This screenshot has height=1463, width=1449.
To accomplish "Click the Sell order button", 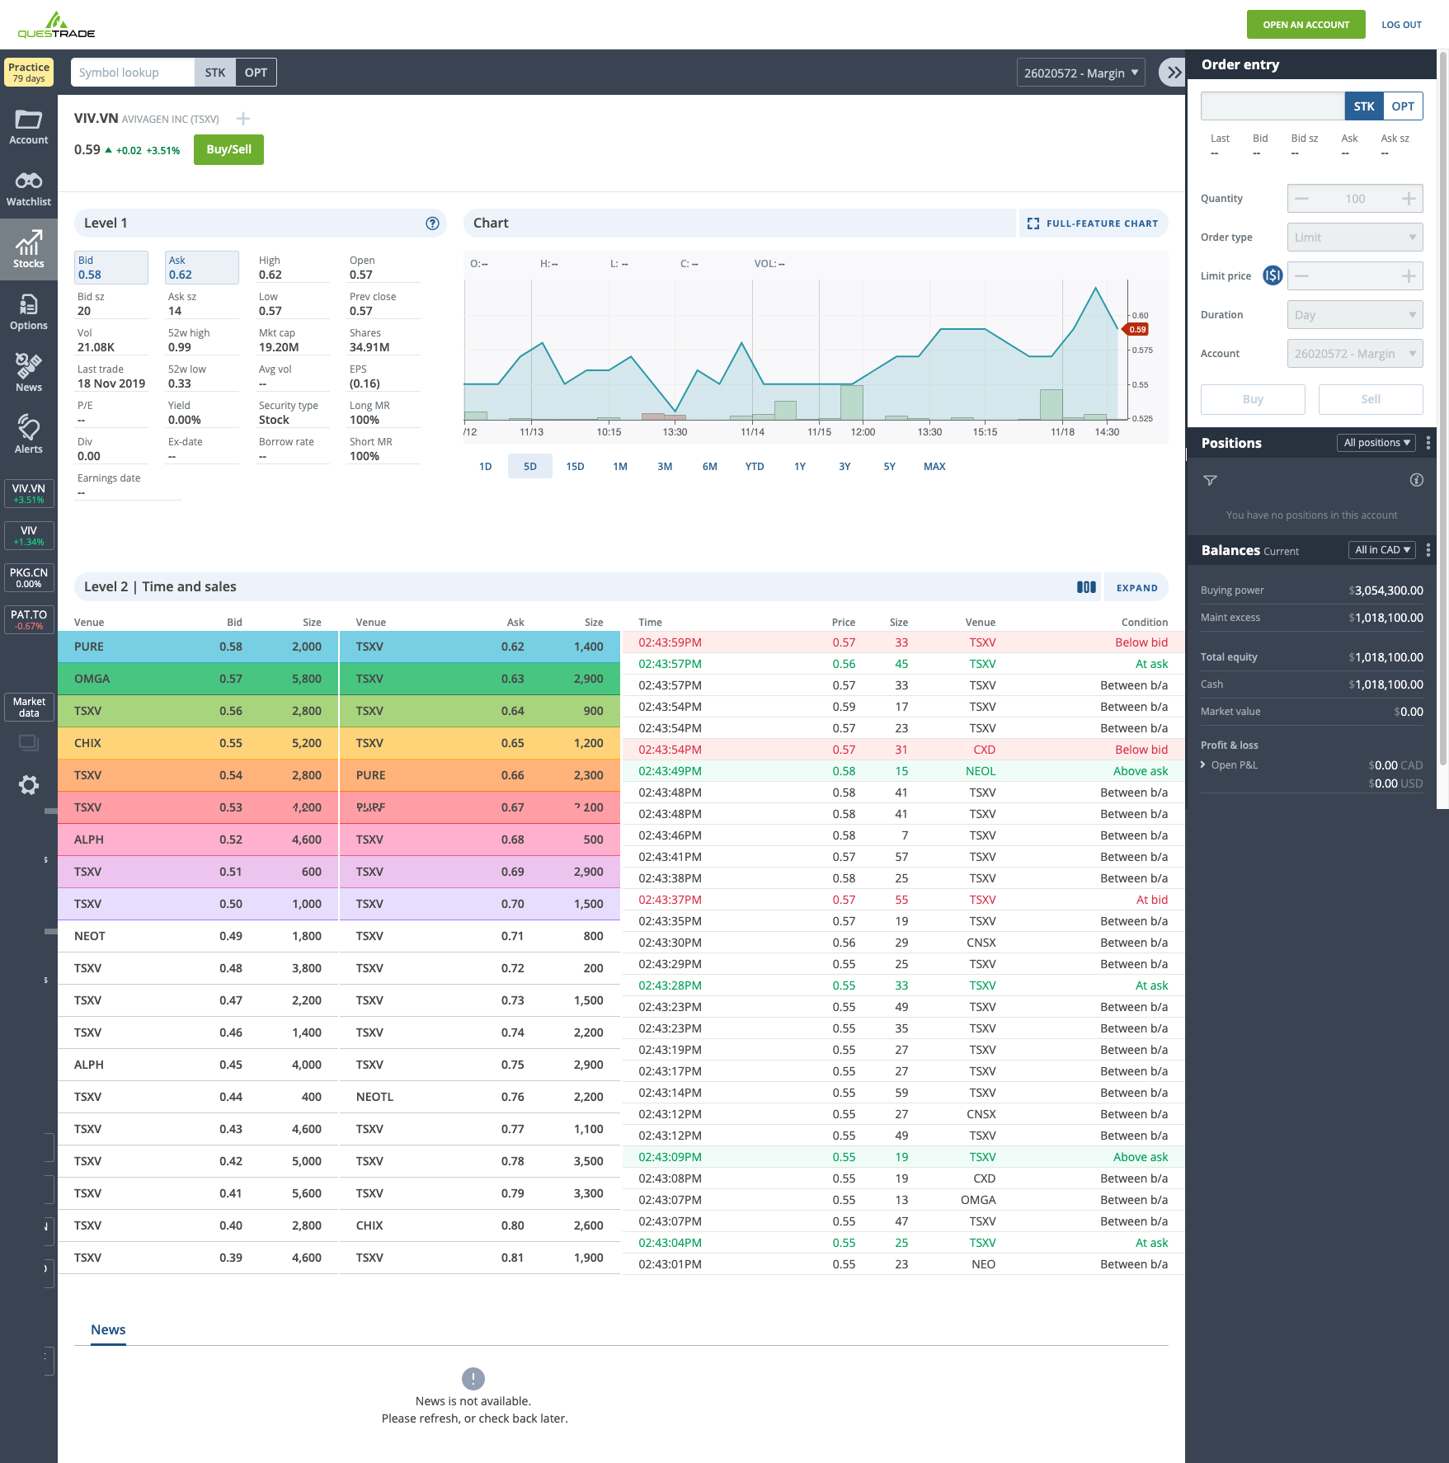I will (1371, 399).
